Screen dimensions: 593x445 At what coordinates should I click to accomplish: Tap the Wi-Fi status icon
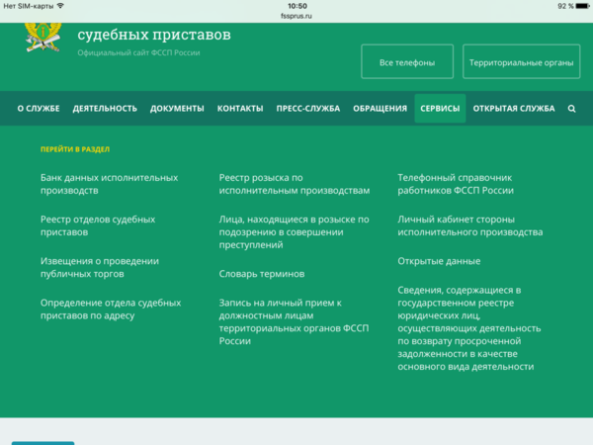point(60,6)
